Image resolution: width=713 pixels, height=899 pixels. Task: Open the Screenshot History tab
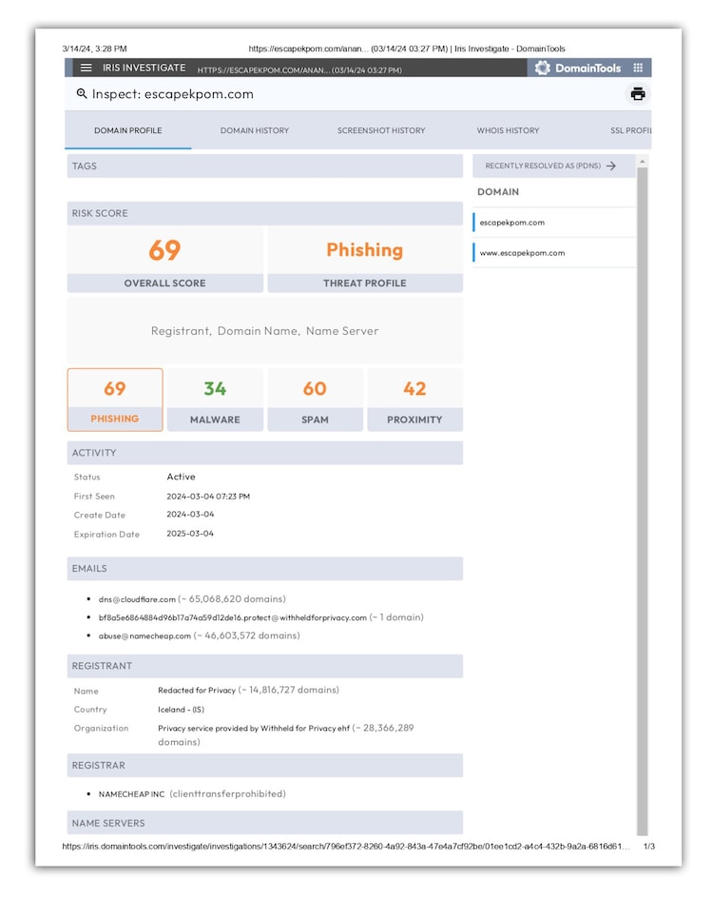coord(381,130)
